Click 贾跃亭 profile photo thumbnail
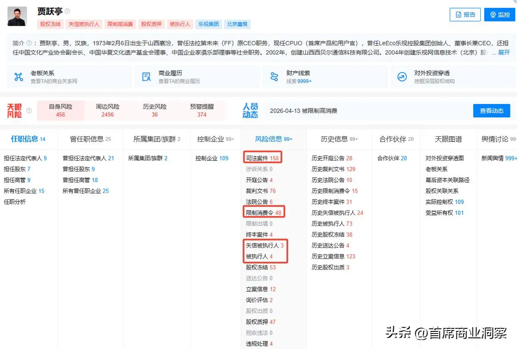 (17, 16)
